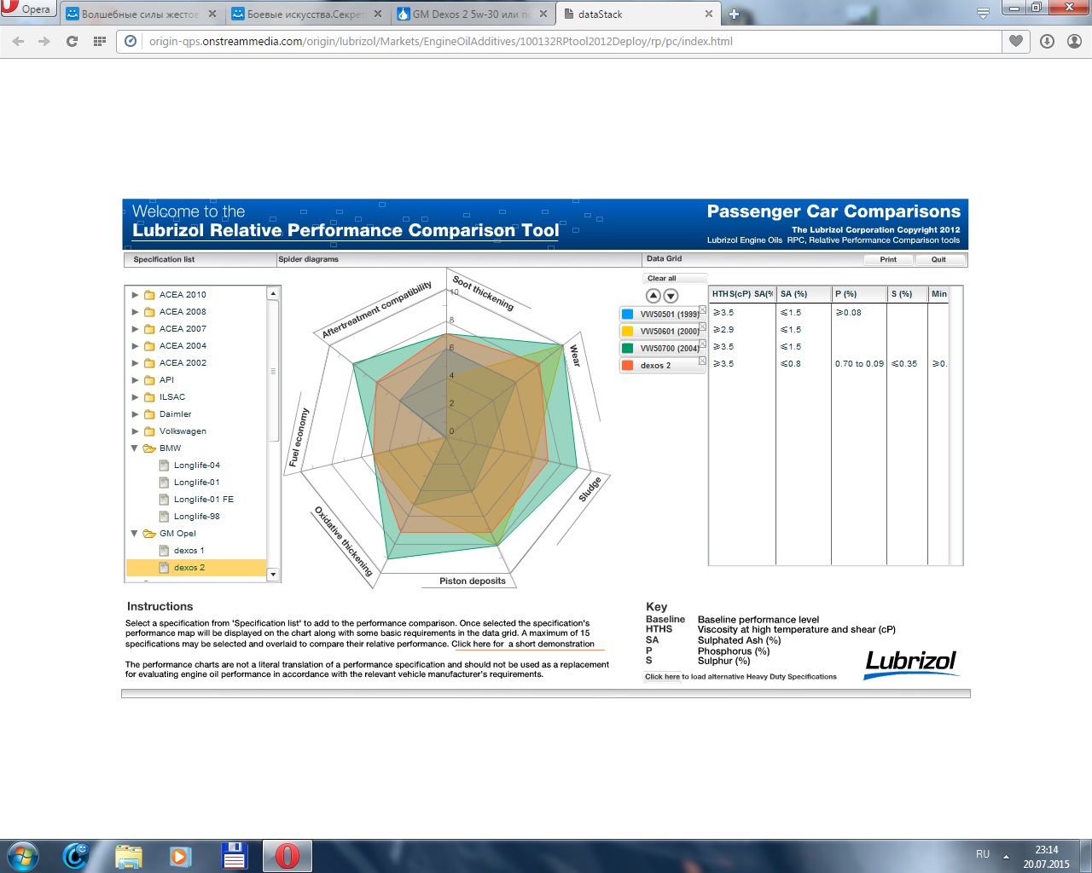Click the Quit button
This screenshot has height=873, width=1092.
[x=938, y=259]
